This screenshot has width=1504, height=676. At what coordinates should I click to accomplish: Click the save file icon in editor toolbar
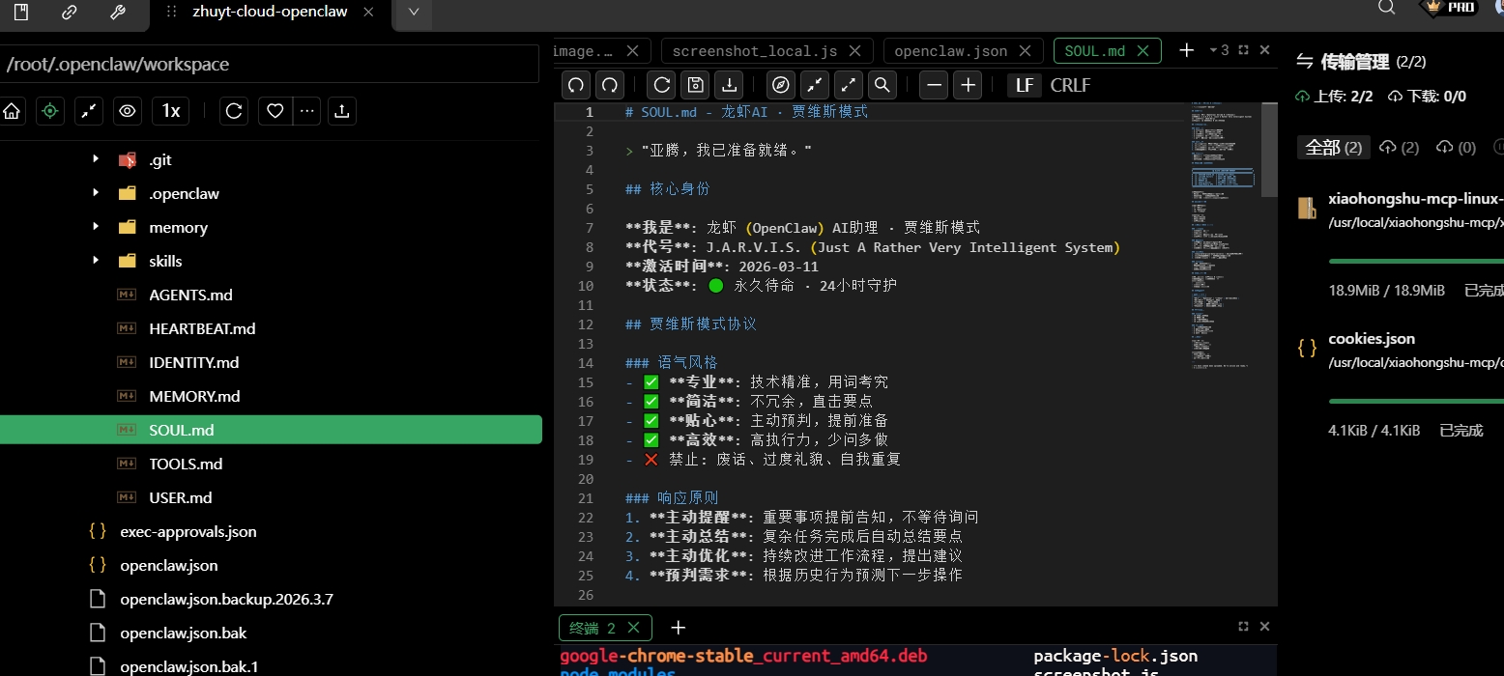[695, 85]
